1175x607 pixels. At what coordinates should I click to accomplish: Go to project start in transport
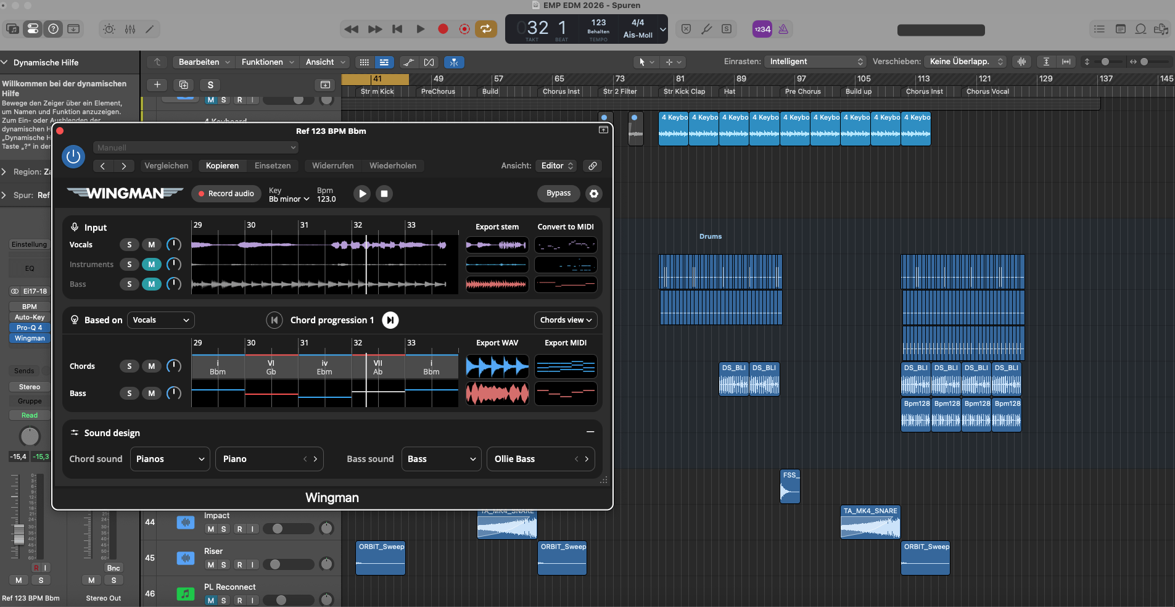tap(397, 29)
